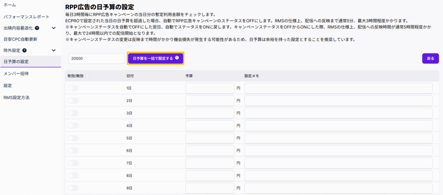The width and height of the screenshot is (443, 195).
Task: Click bulk budget field showing 20000
Action: coord(96,58)
